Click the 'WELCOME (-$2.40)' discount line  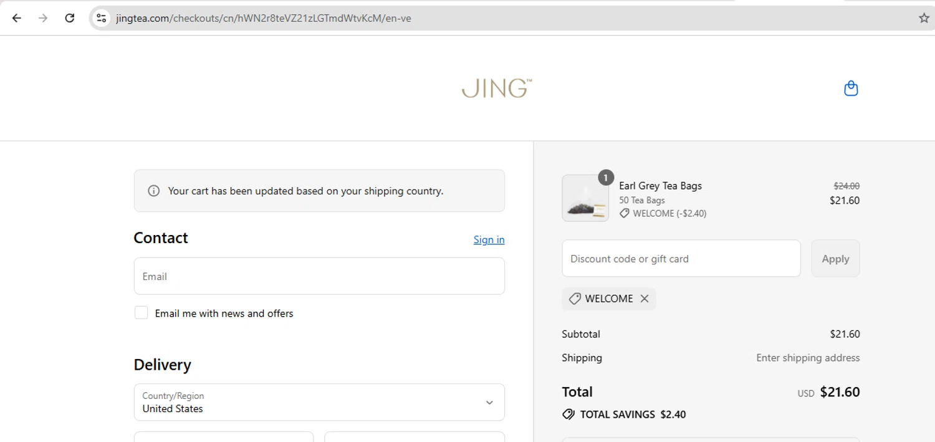[663, 213]
